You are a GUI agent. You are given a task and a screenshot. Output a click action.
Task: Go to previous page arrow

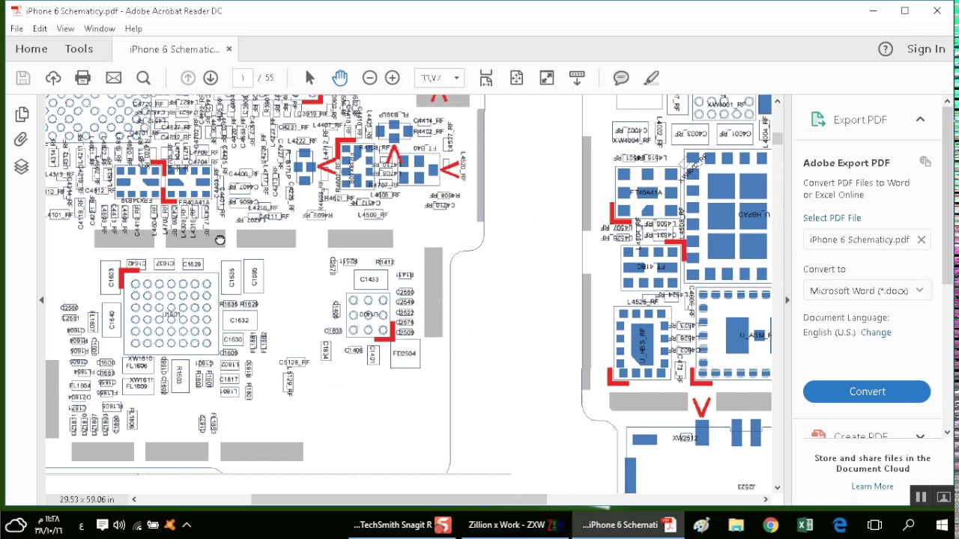tap(188, 78)
